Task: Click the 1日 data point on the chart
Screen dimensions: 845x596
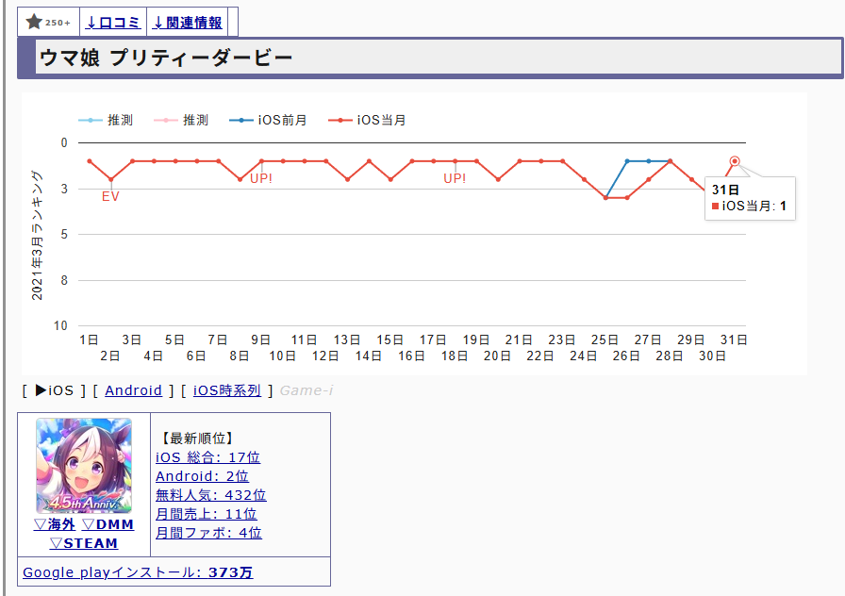Action: point(90,161)
